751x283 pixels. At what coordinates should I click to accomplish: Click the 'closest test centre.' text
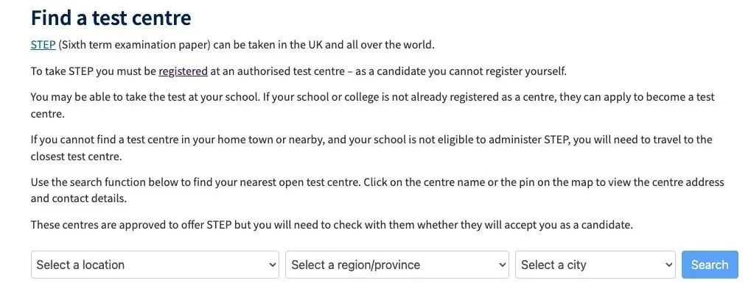(76, 157)
